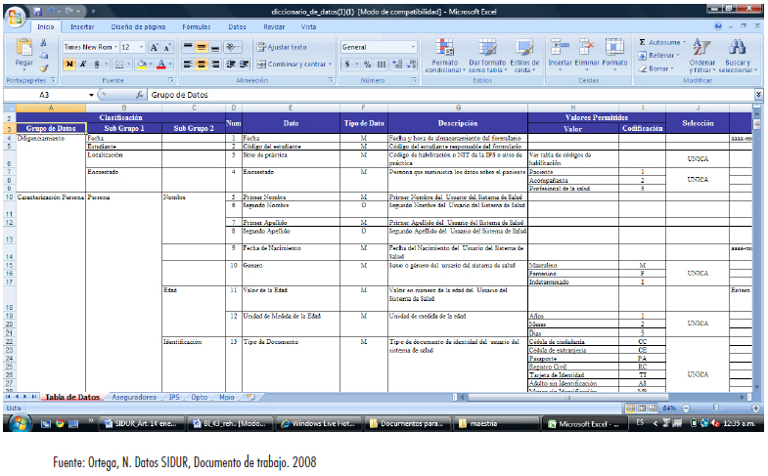Open the Formato condicional icon
Viewport: 768px width, 476px height.
pyautogui.click(x=445, y=49)
